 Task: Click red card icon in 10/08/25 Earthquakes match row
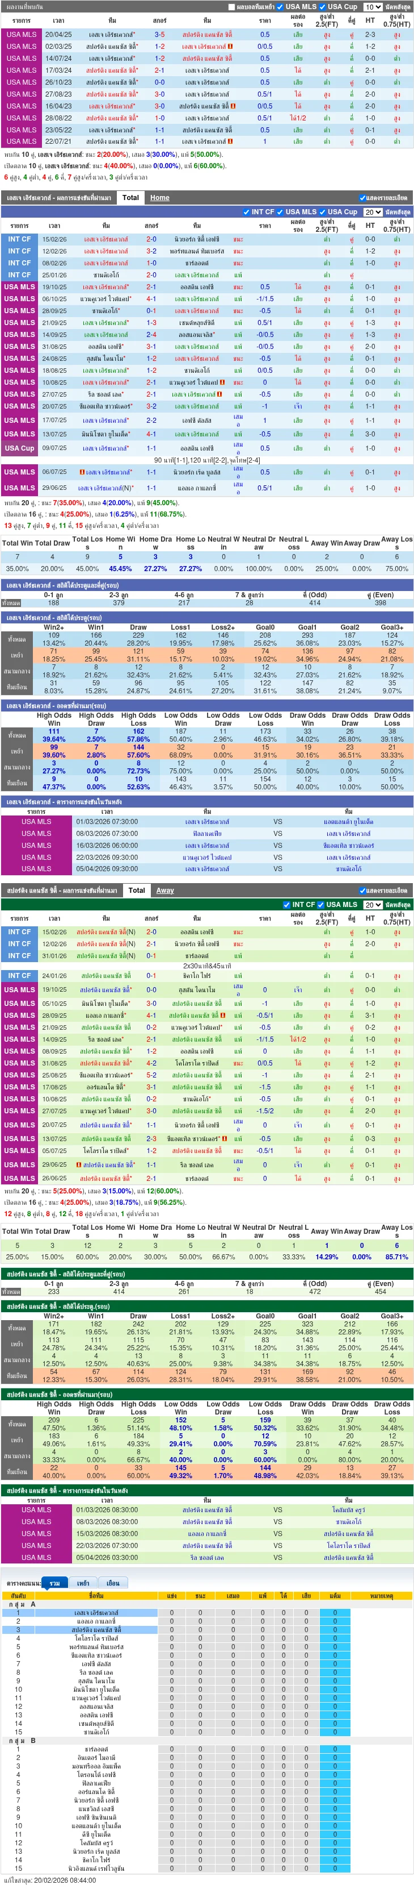(221, 382)
